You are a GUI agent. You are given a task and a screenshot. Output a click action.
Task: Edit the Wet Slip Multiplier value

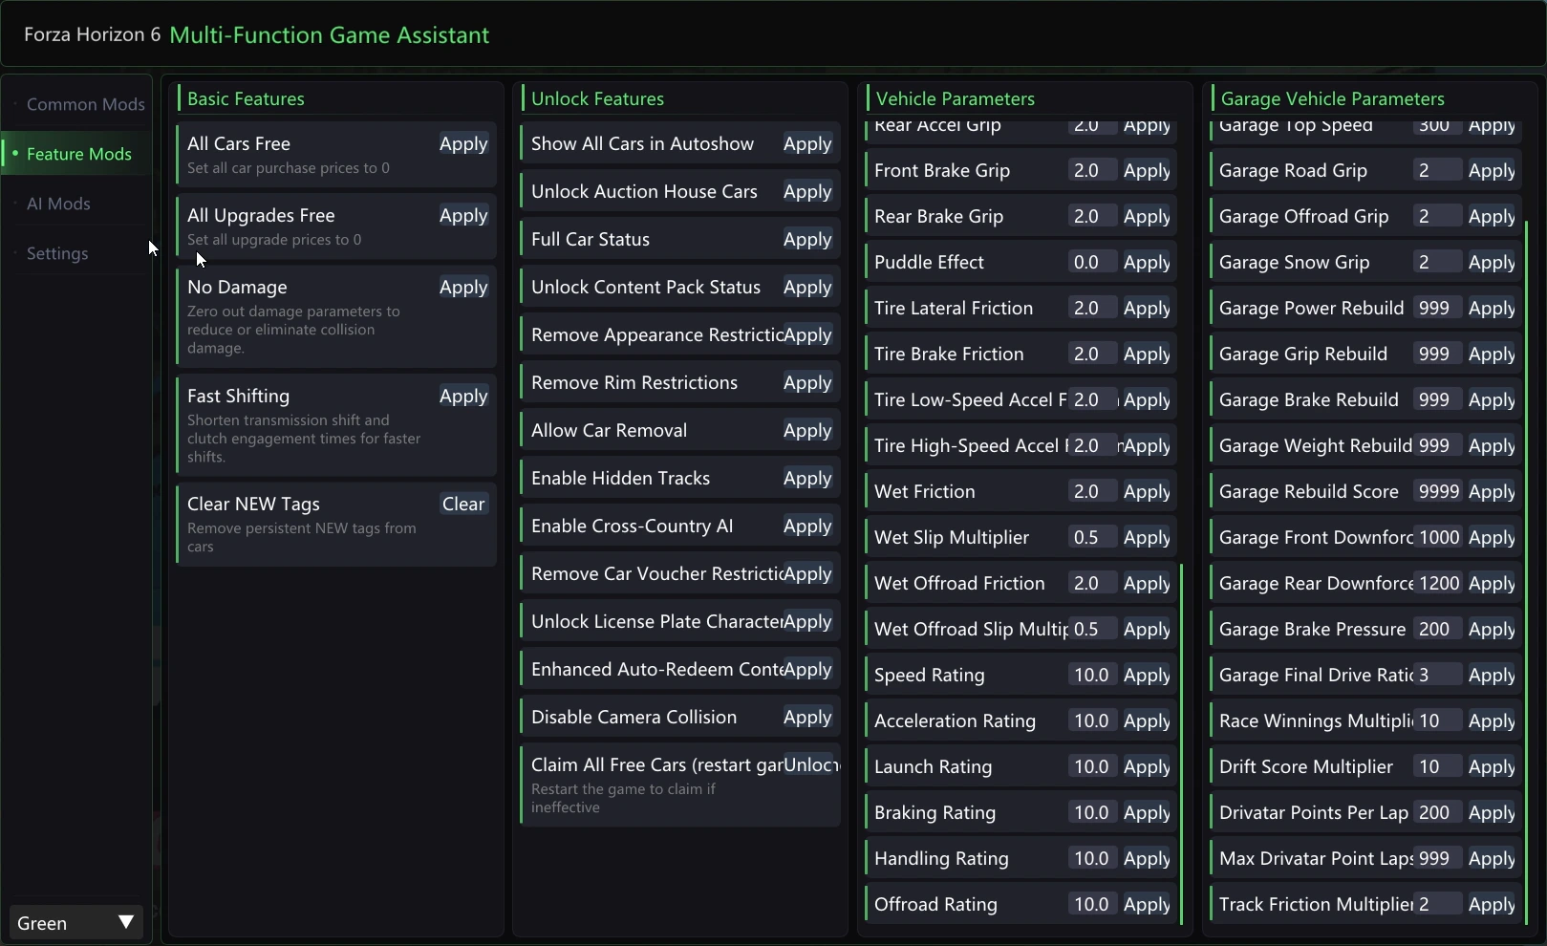[1091, 537]
